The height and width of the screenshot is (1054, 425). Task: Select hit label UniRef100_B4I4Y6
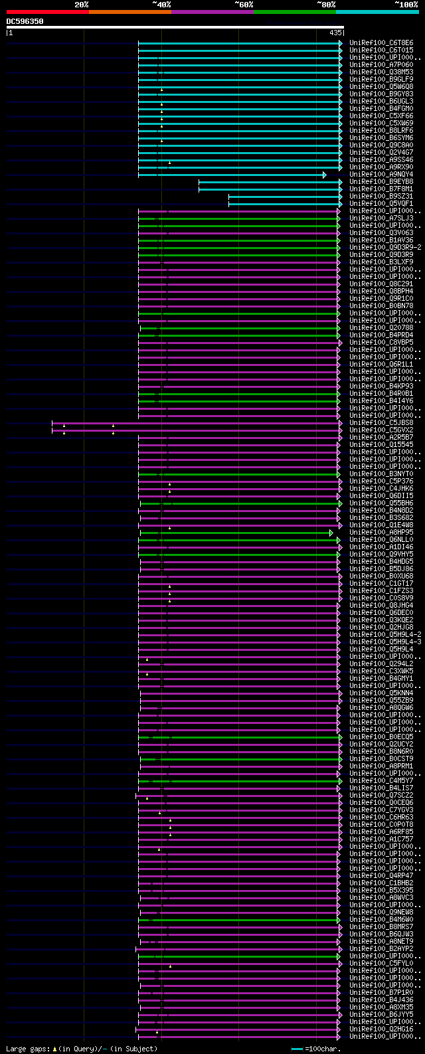click(x=381, y=401)
